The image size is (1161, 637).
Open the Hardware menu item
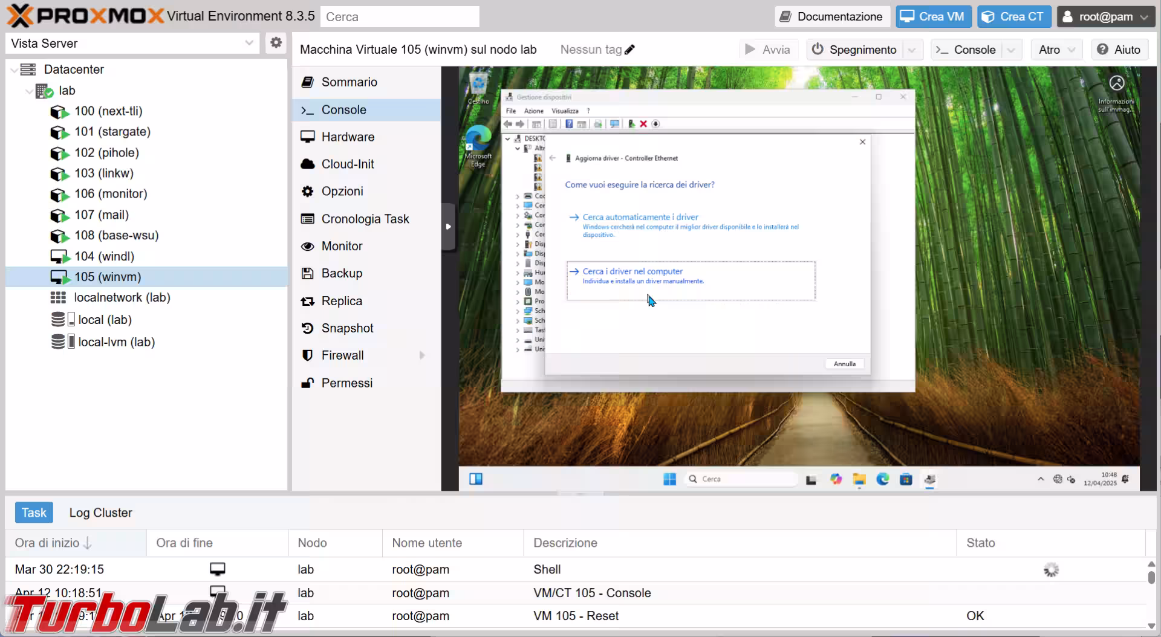(x=348, y=137)
